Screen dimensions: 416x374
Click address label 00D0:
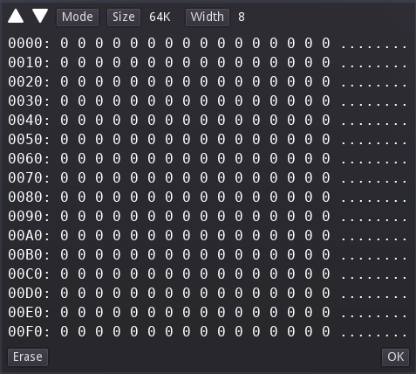coord(29,294)
